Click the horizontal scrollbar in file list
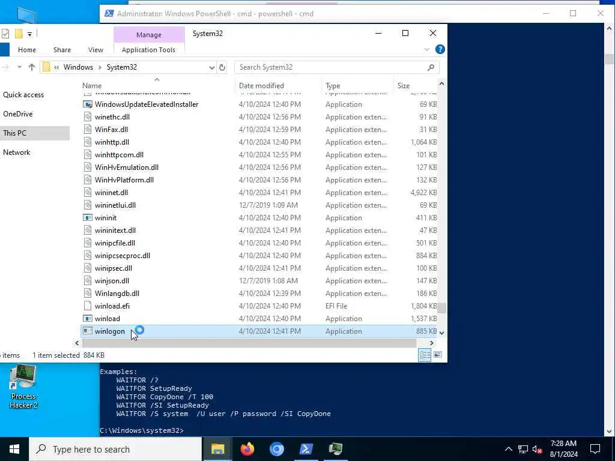The width and height of the screenshot is (615, 461). [x=249, y=343]
